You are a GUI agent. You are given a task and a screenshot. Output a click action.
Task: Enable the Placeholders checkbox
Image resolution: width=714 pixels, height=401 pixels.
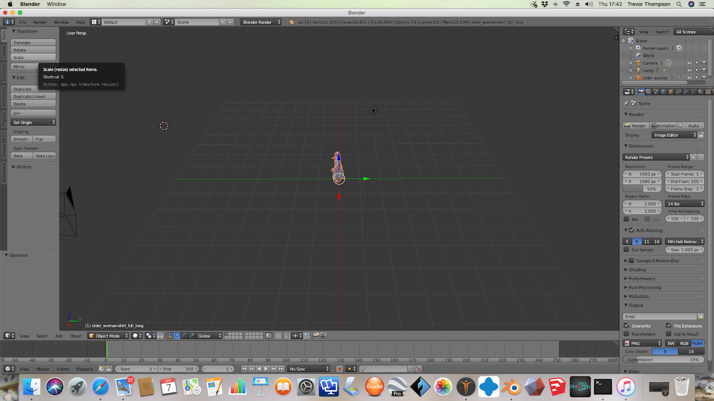[627, 334]
